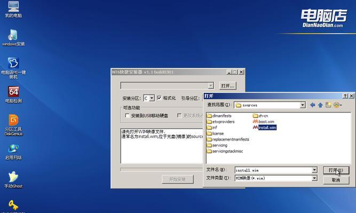Screen dimensions: 356x213
Task: Open the view menu icon in Open dialog
Action: tap(337, 105)
